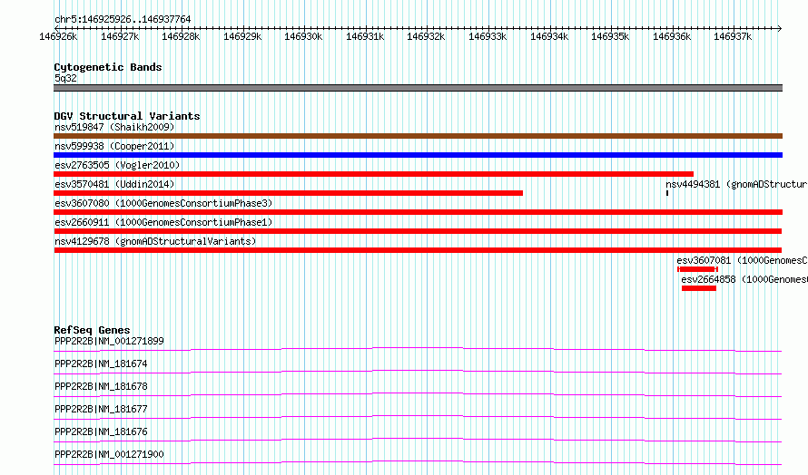Select the 146928k ruler tick label

pyautogui.click(x=181, y=36)
